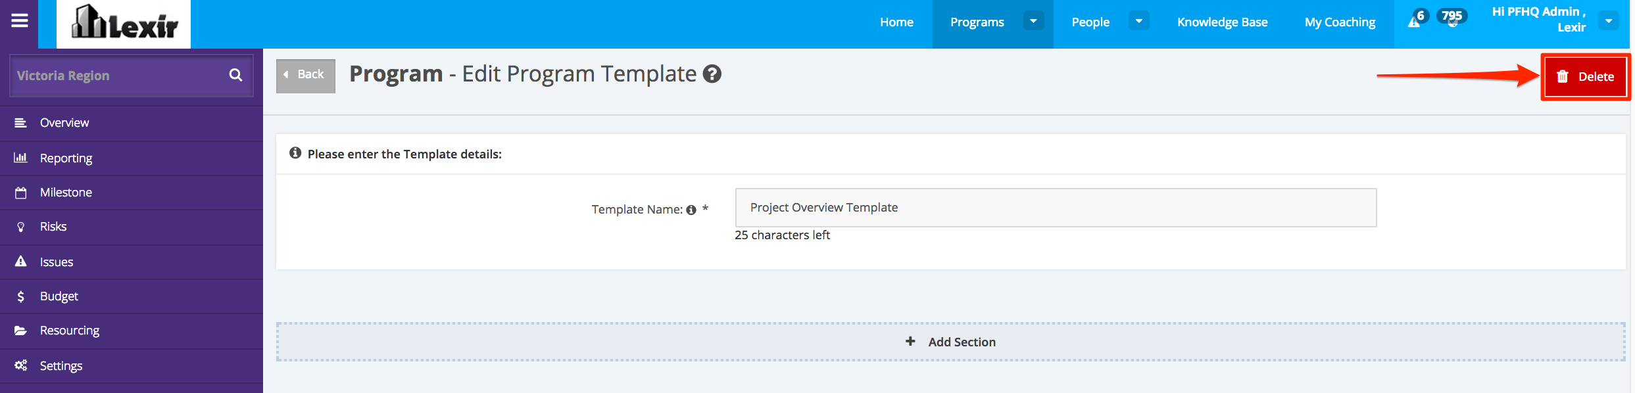Image resolution: width=1635 pixels, height=393 pixels.
Task: Go to the Home menu
Action: point(896,22)
